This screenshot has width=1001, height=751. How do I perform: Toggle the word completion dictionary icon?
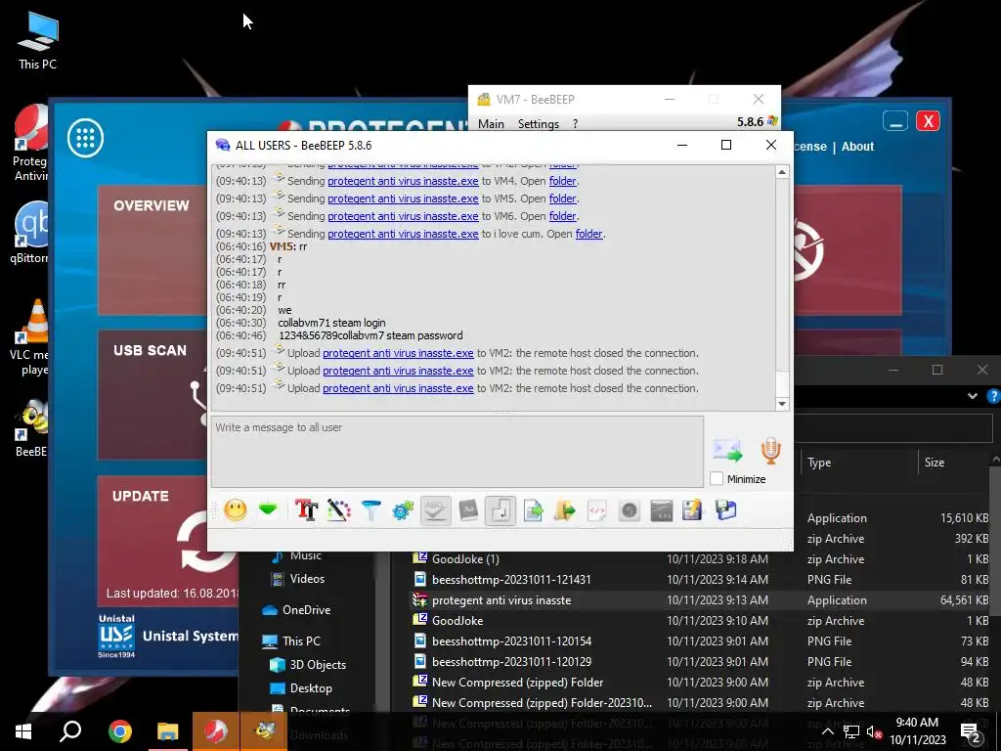point(468,510)
